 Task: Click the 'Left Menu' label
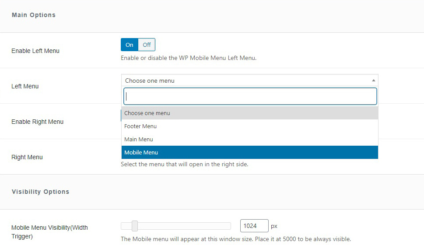(x=25, y=86)
